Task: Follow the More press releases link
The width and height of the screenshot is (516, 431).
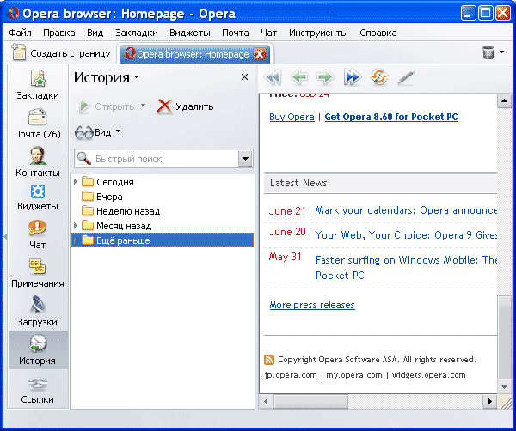Action: click(x=312, y=305)
